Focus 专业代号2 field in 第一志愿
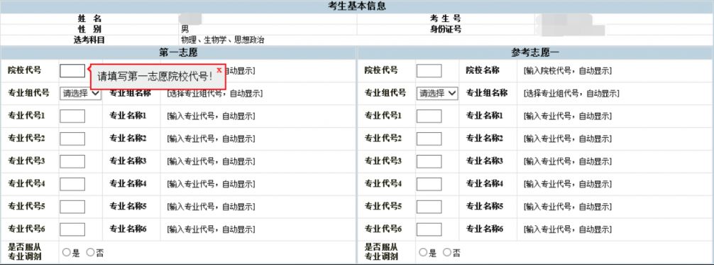The width and height of the screenshot is (714, 265). click(72, 139)
